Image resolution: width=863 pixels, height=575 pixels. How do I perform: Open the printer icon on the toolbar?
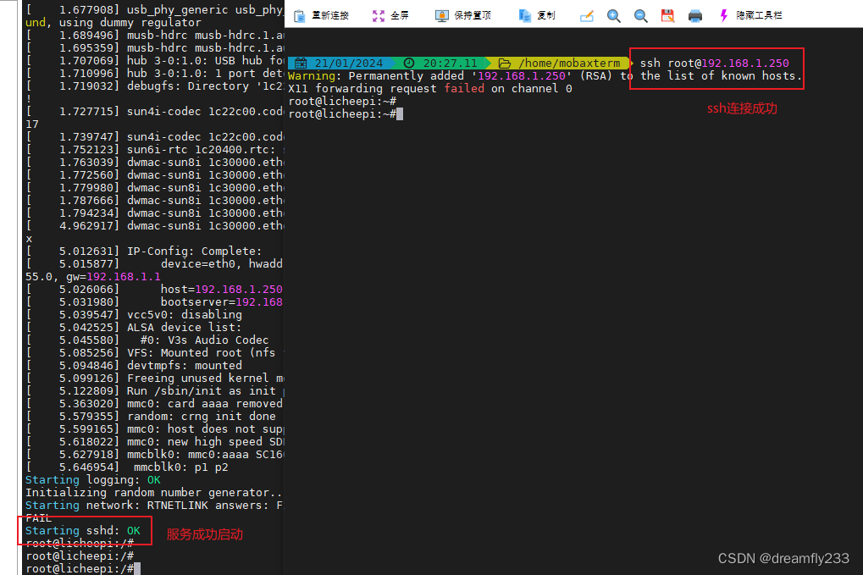tap(694, 14)
